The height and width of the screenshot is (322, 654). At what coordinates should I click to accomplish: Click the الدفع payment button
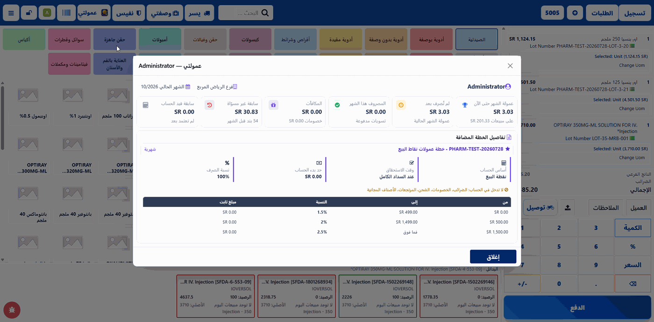point(577,308)
